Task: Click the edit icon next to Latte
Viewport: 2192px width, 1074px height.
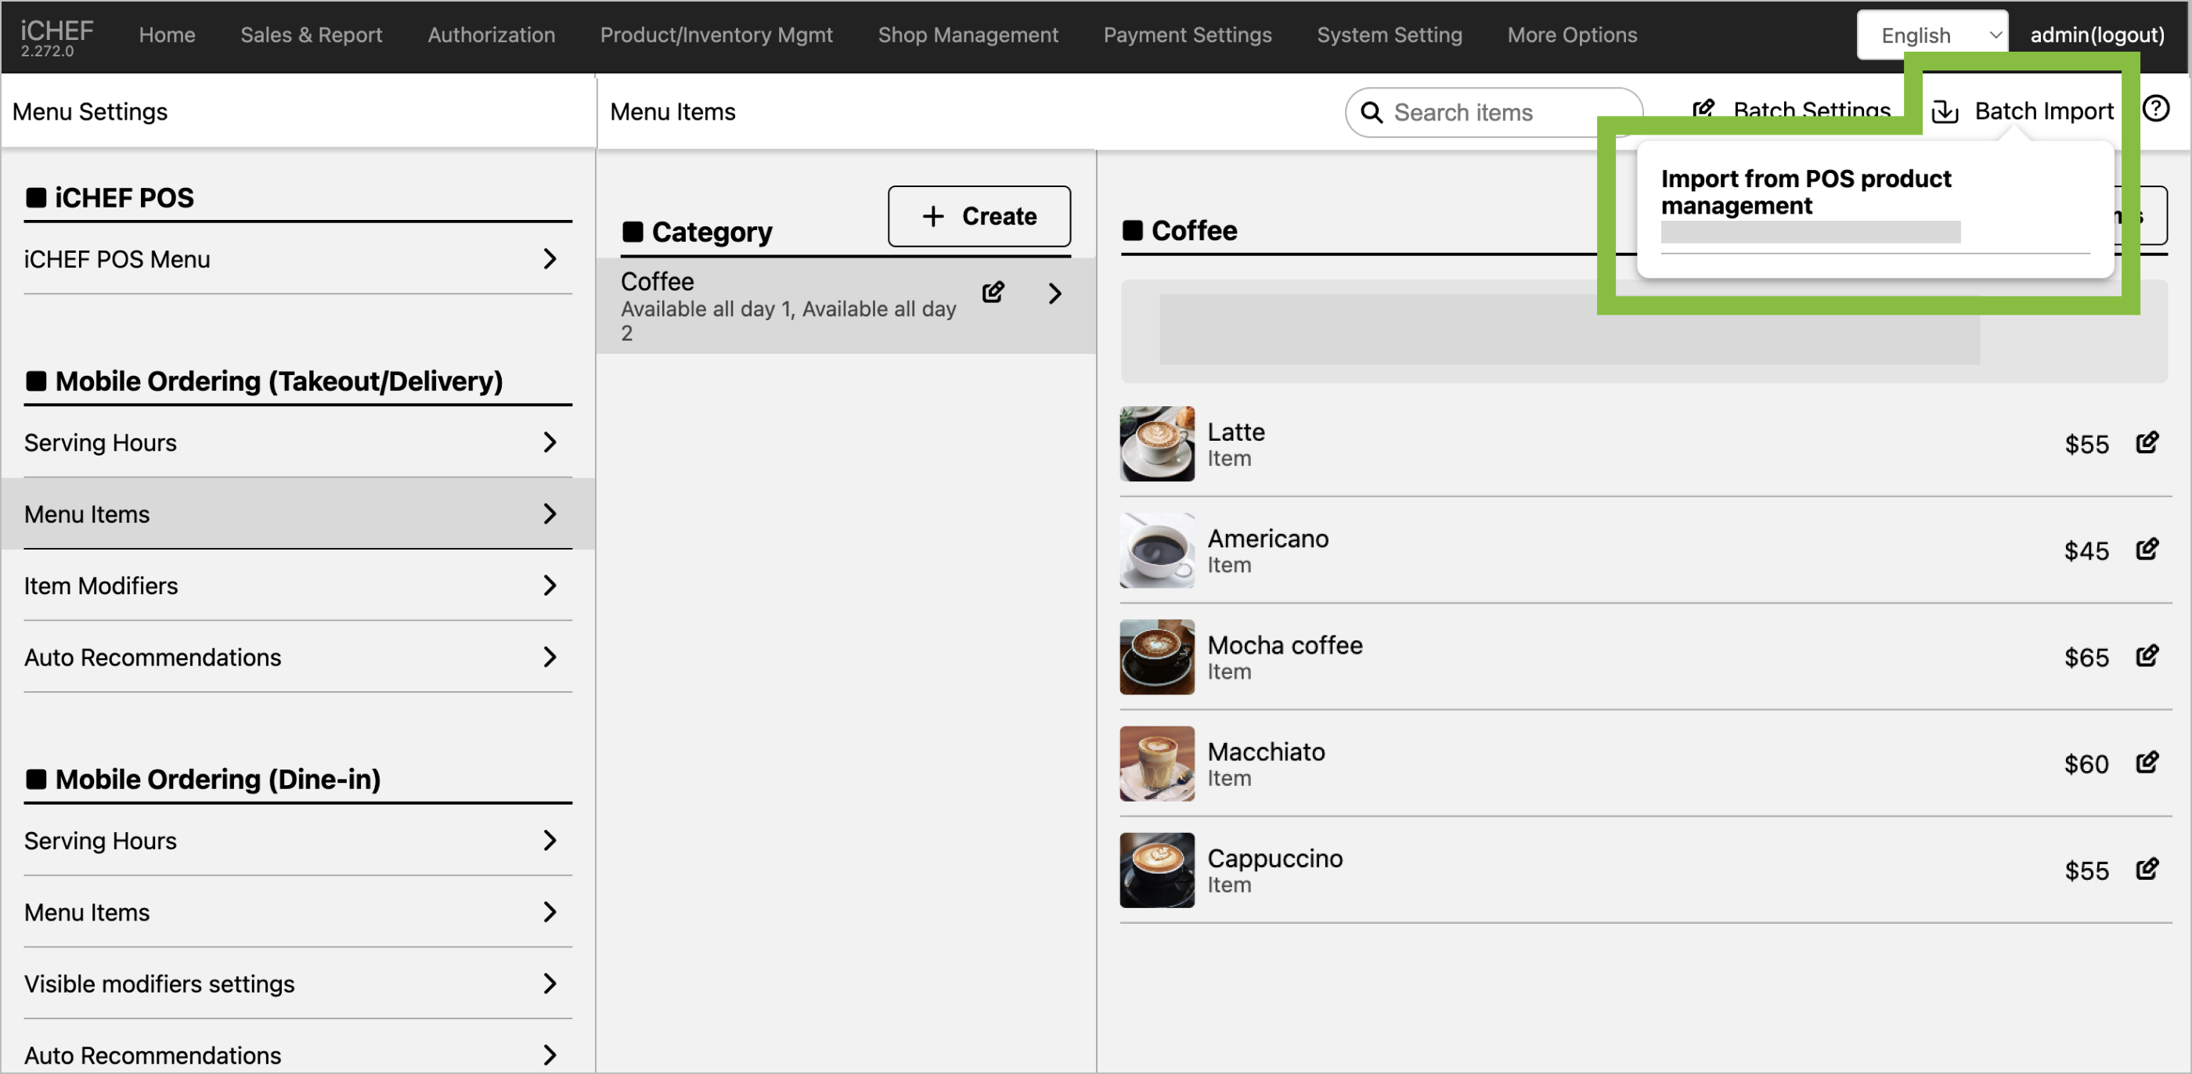Action: [2147, 442]
